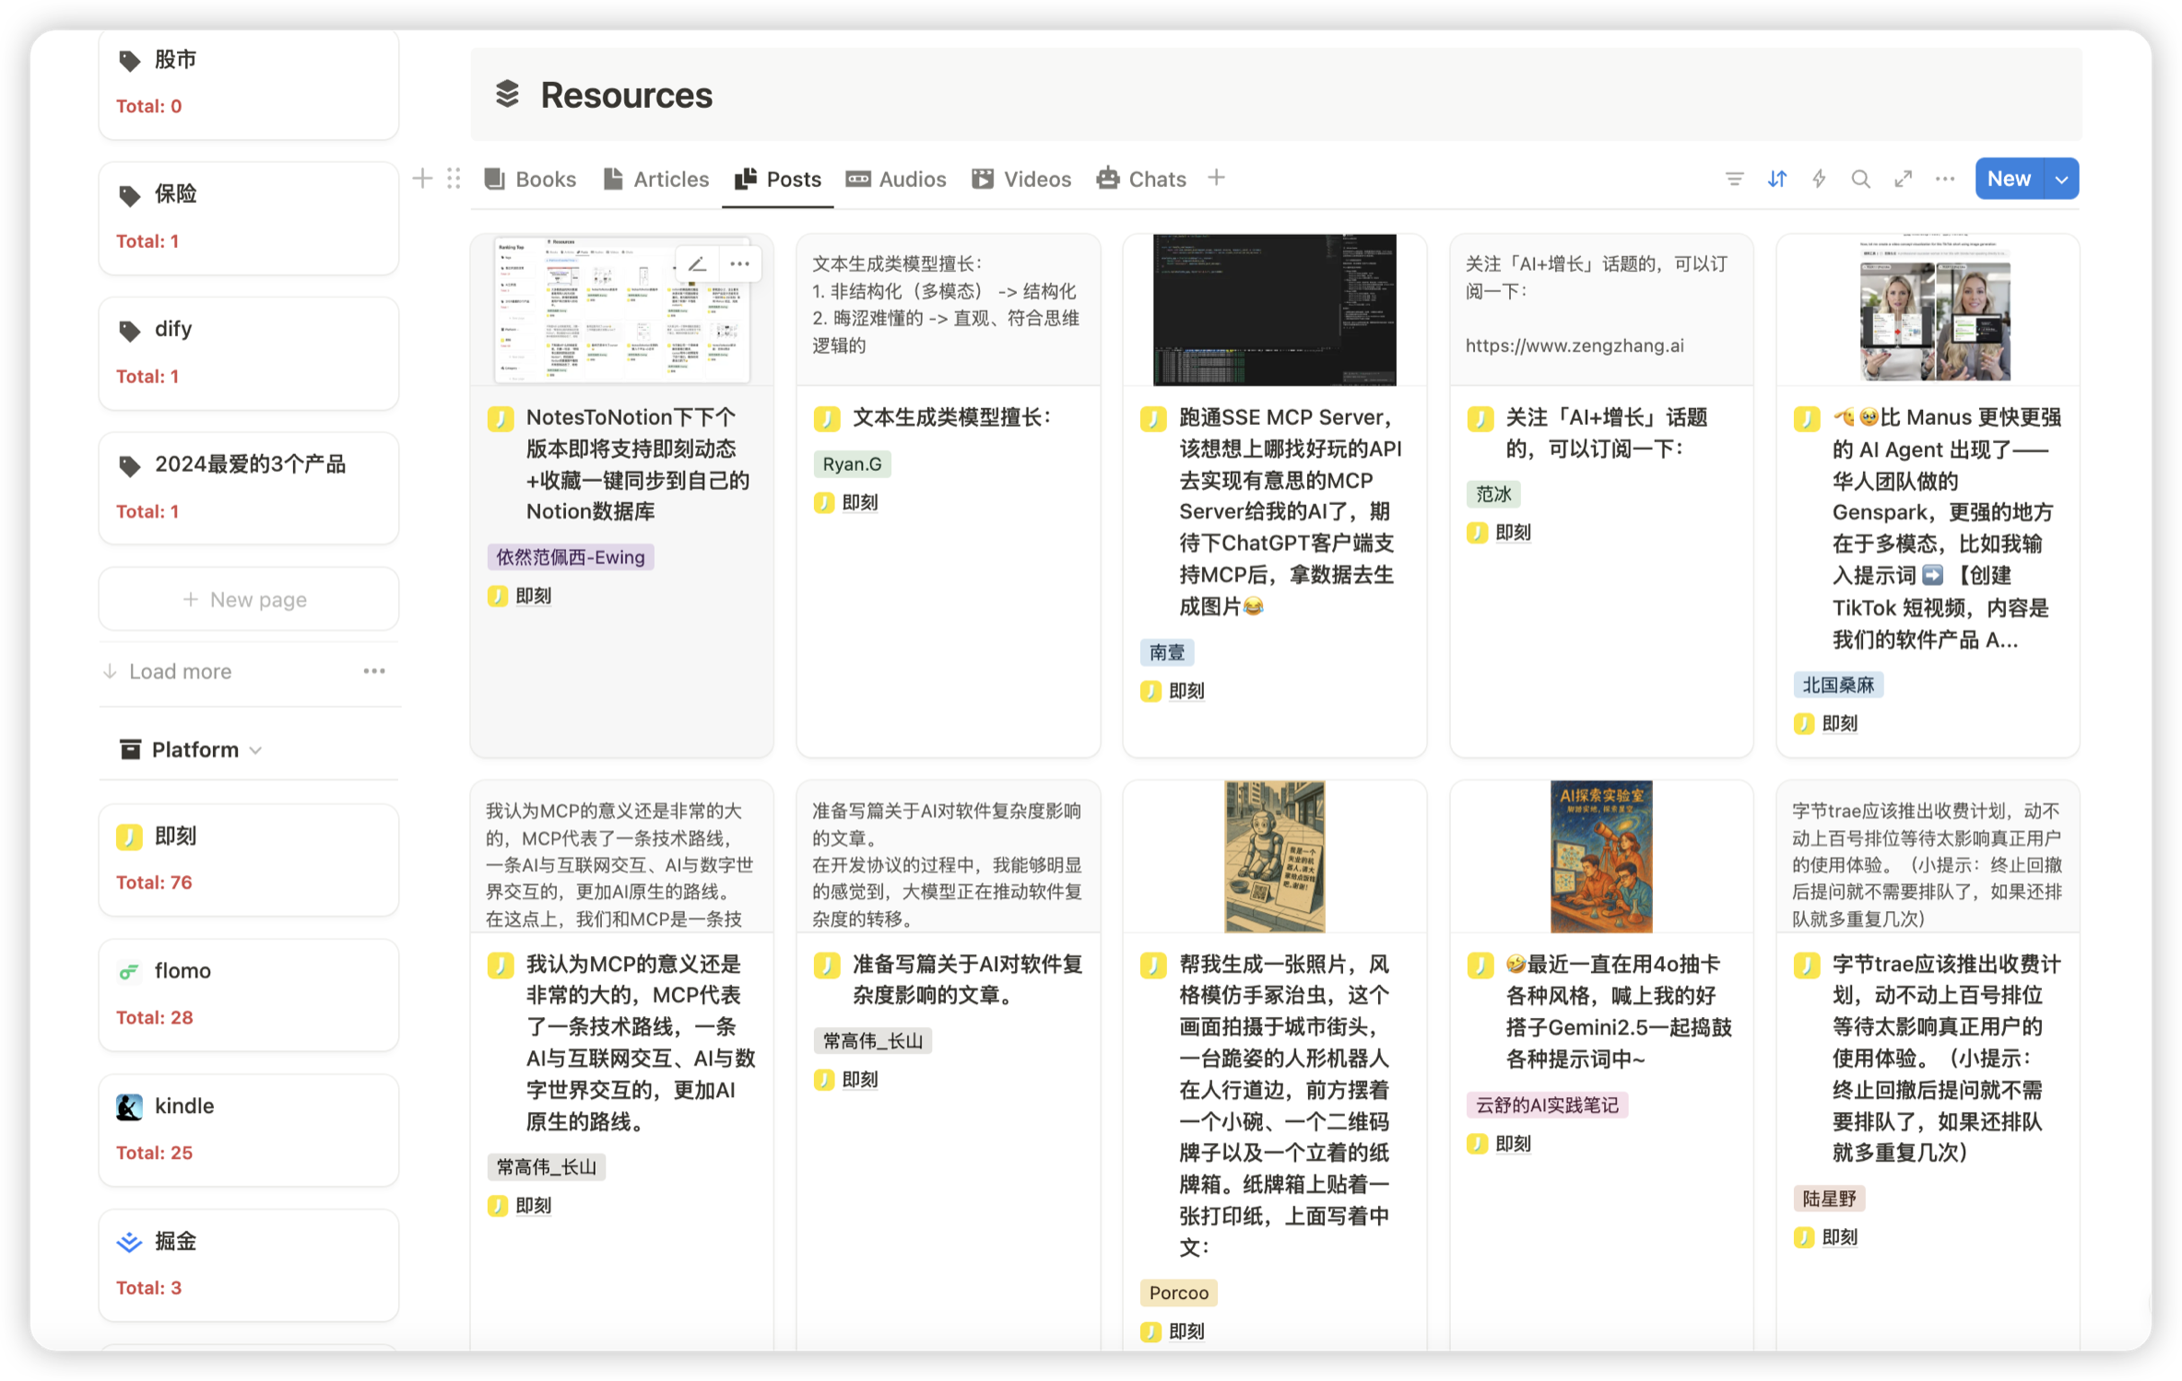This screenshot has height=1381, width=2182.
Task: Open the Videos tab
Action: point(1021,179)
